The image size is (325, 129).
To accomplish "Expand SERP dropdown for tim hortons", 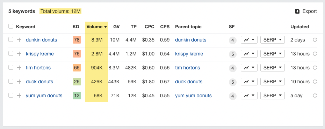I will click(272, 68).
